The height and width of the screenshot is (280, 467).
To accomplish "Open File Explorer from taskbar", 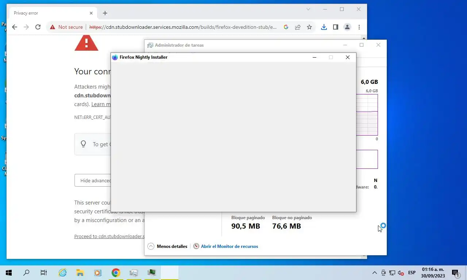I will pos(80,273).
